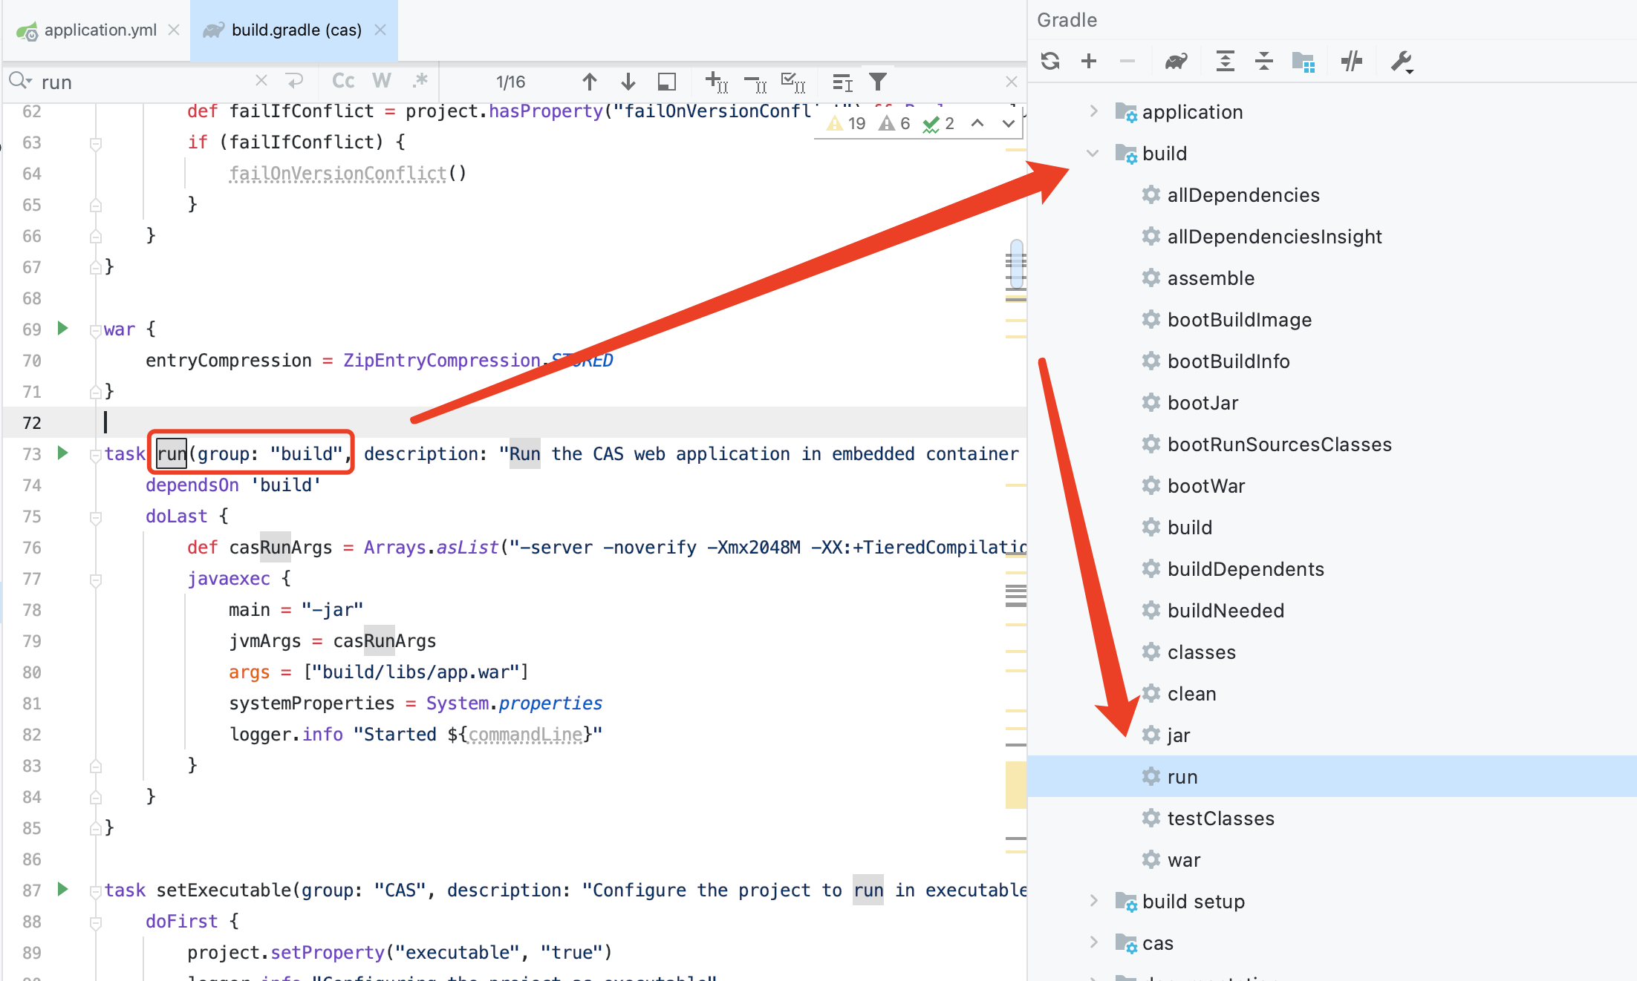Close the application.yml tab

[x=174, y=30]
